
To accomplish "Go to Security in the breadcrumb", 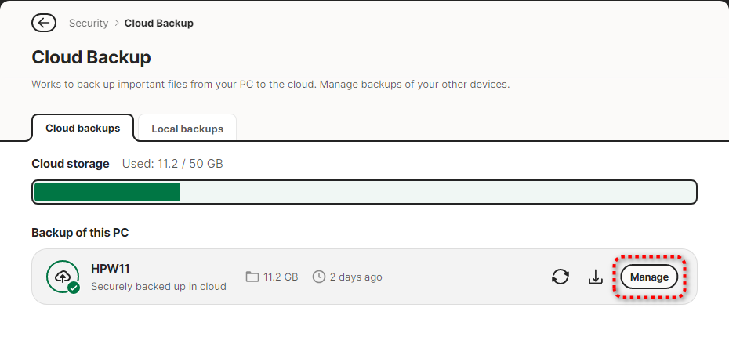I will point(89,23).
